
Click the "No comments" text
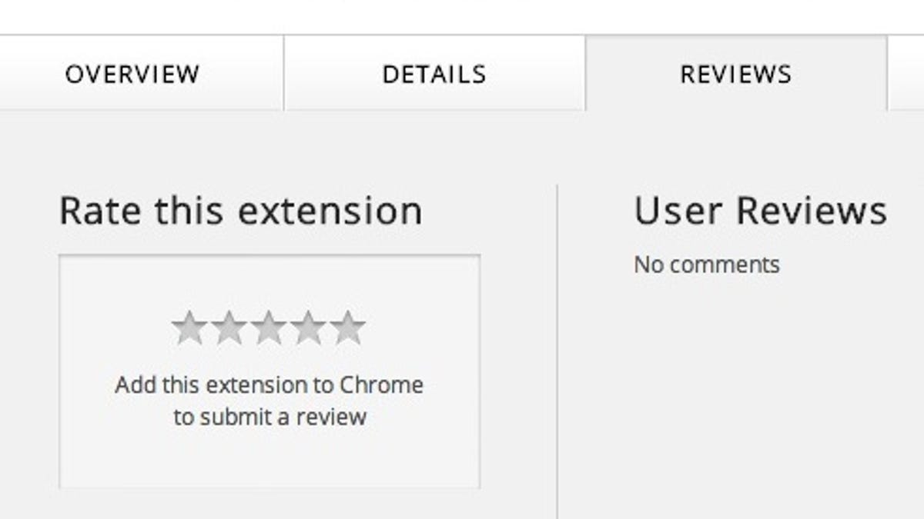(707, 264)
